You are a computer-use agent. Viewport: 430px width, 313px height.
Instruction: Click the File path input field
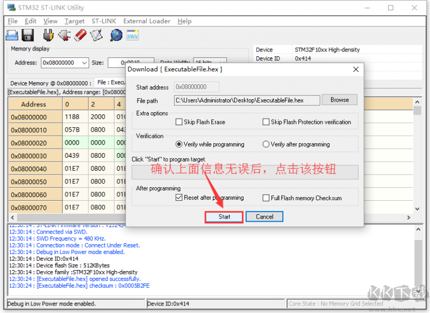pyautogui.click(x=247, y=100)
